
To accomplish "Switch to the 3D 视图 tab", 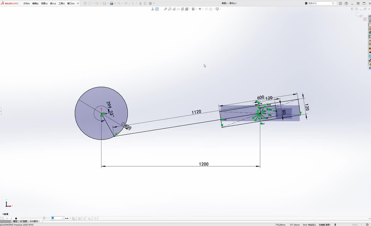I will pyautogui.click(x=23, y=221).
